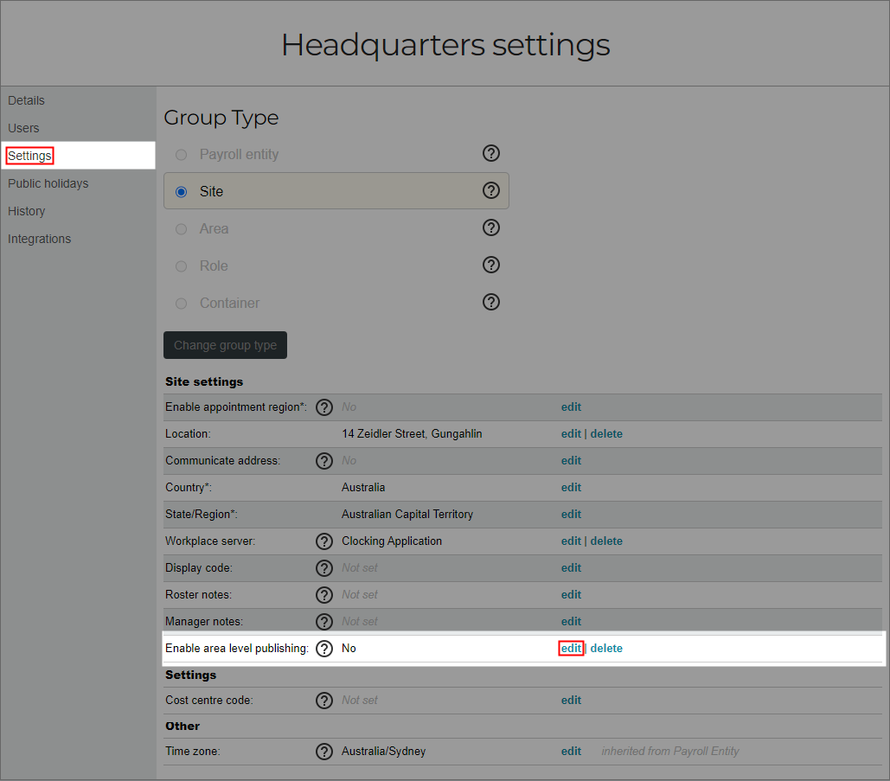This screenshot has height=781, width=890.
Task: Delete the Workplace server setting
Action: click(x=606, y=541)
